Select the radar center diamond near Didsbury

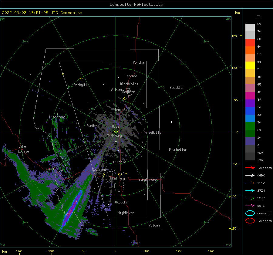pos(116,132)
